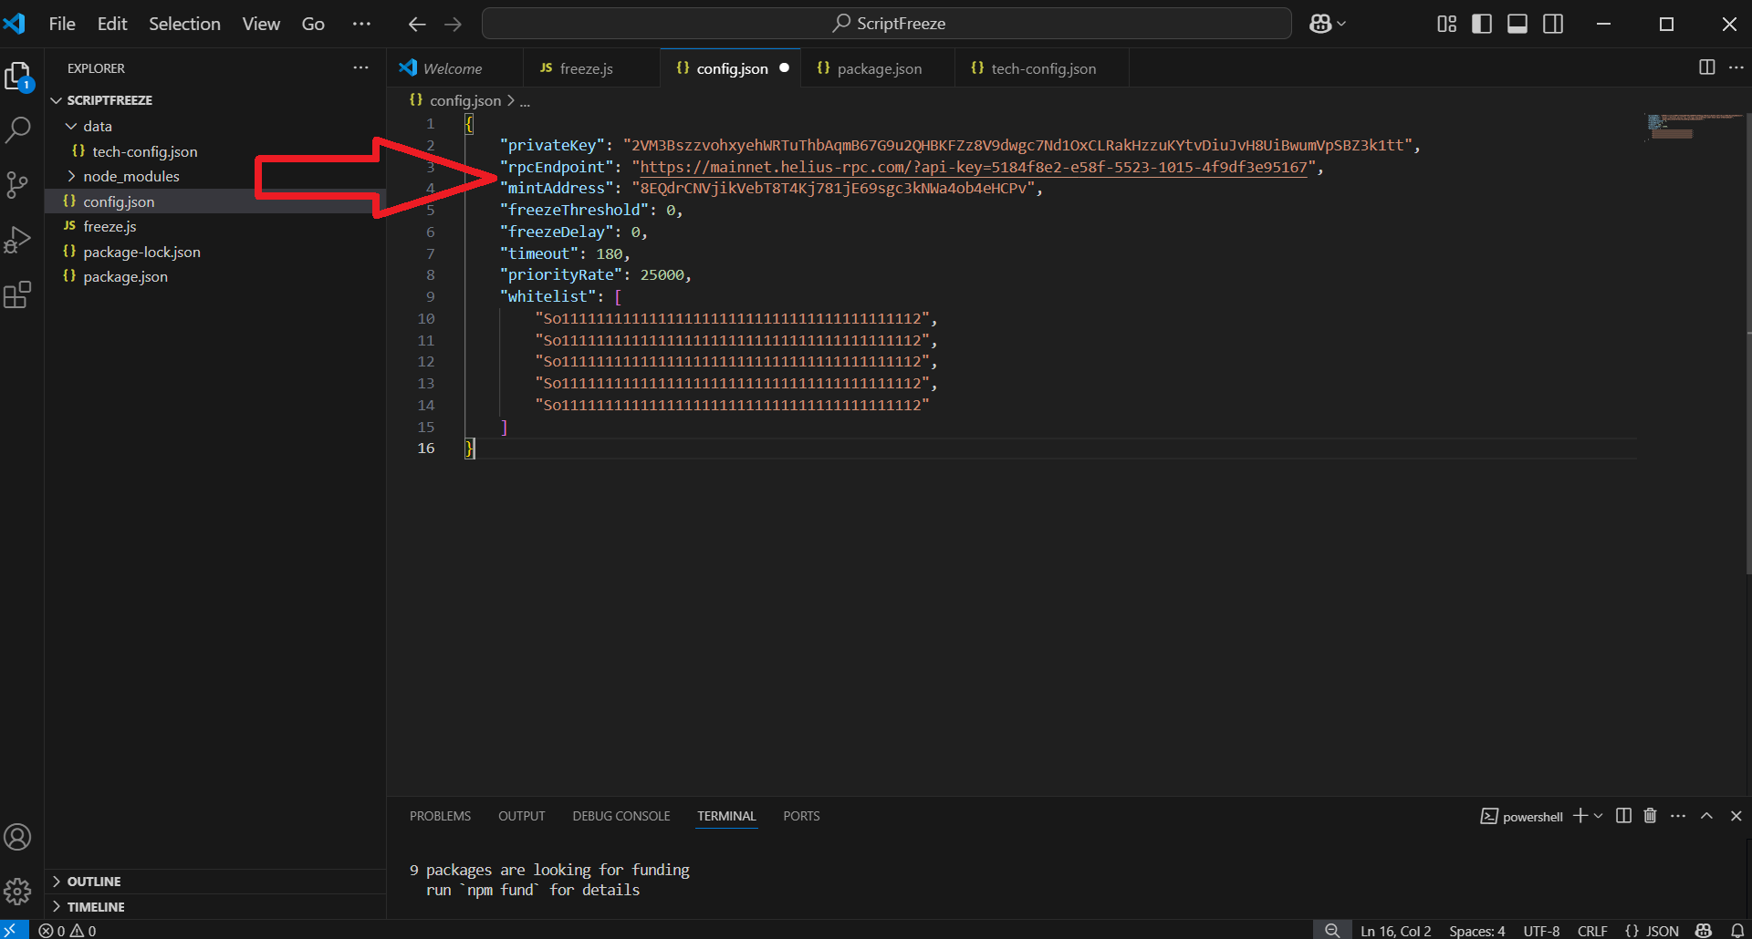The height and width of the screenshot is (939, 1752).
Task: Open the Copilot chat icon in the title bar
Action: pos(1320,24)
